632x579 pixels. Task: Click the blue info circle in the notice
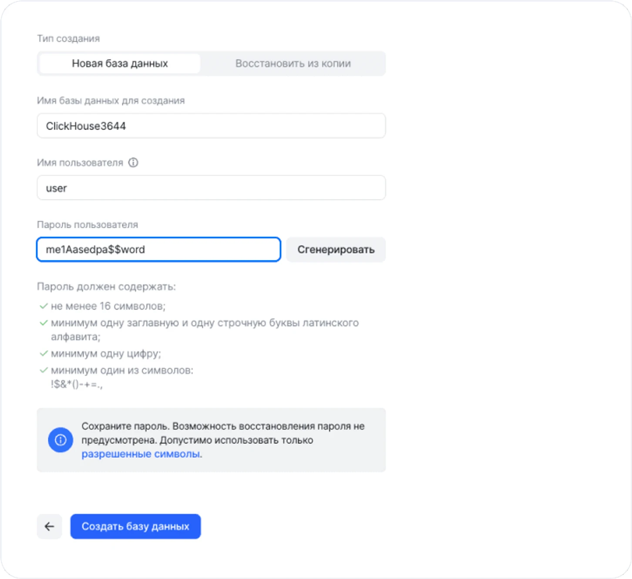[60, 440]
